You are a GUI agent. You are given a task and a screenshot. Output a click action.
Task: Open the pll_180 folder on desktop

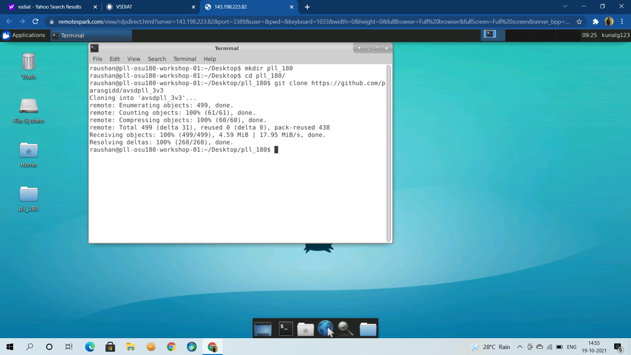pos(29,199)
